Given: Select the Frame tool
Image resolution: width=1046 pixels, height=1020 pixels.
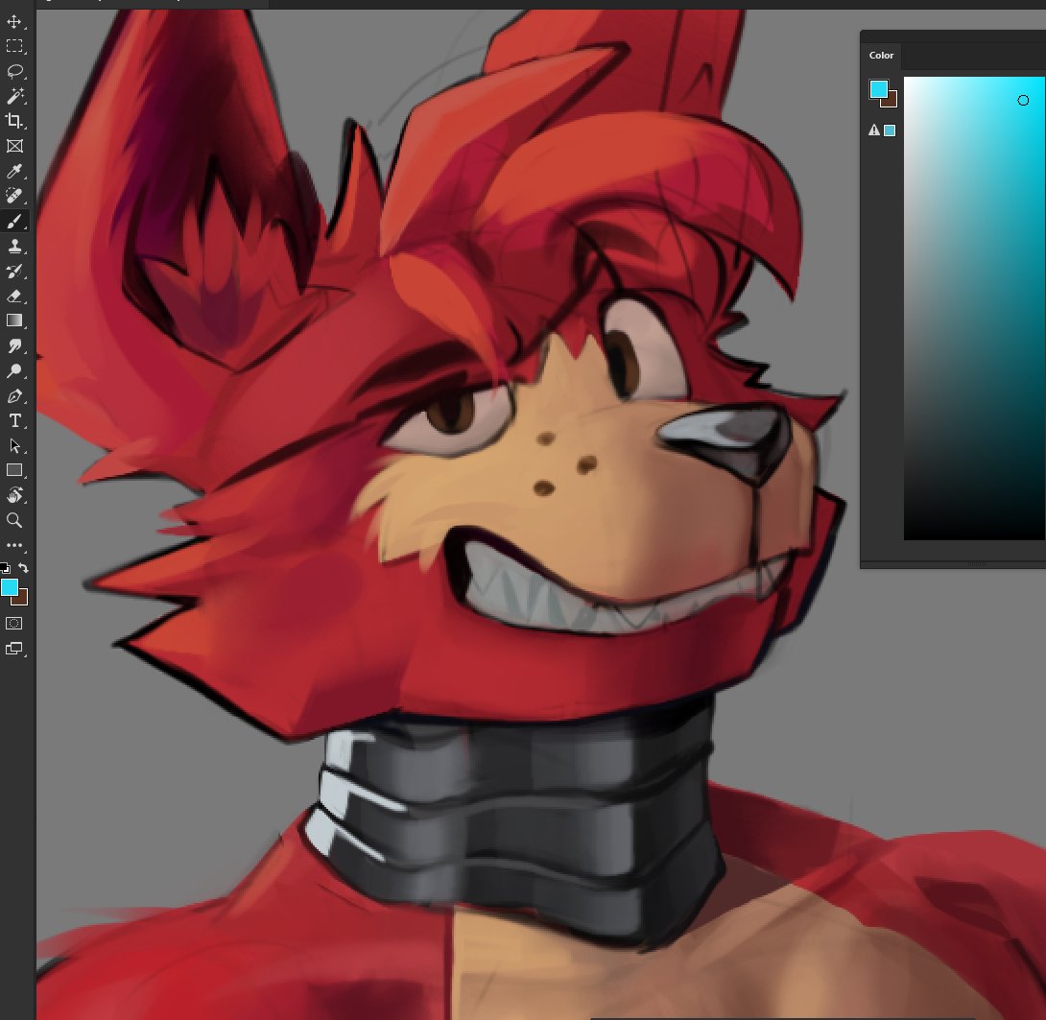Looking at the screenshot, I should (14, 146).
